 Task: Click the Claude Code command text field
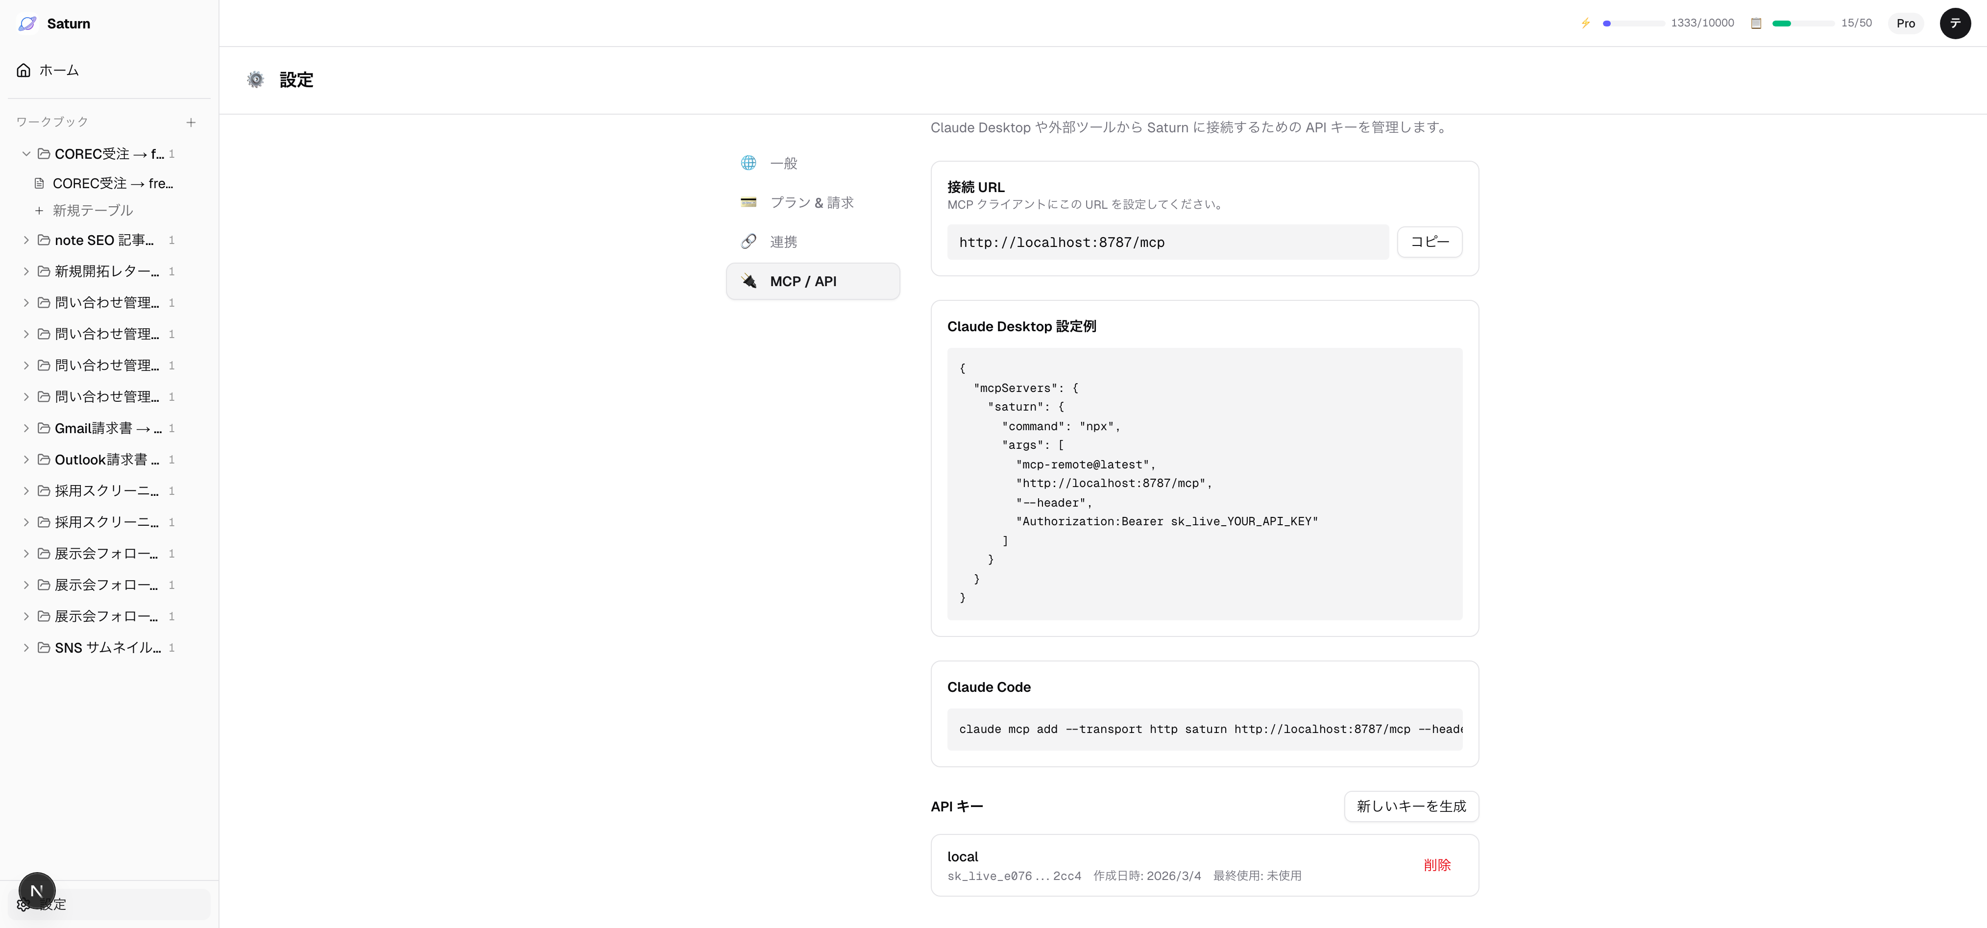[1204, 729]
